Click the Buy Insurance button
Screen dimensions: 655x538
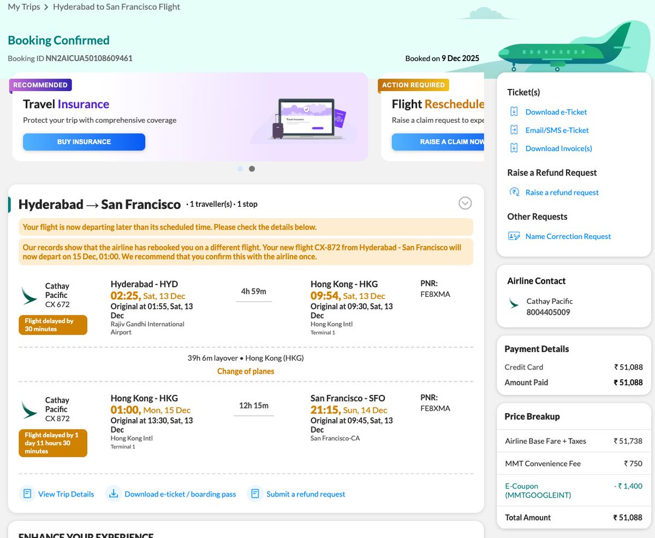[x=84, y=142]
